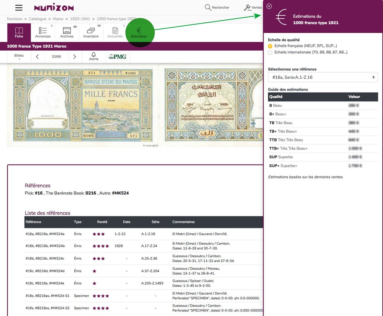Click the Commentaires column header
The height and width of the screenshot is (316, 383).
[x=183, y=222]
